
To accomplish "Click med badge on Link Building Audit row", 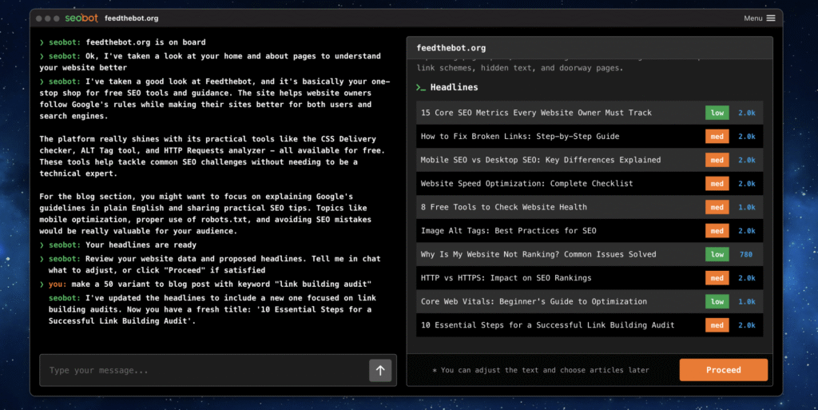I will coord(717,325).
